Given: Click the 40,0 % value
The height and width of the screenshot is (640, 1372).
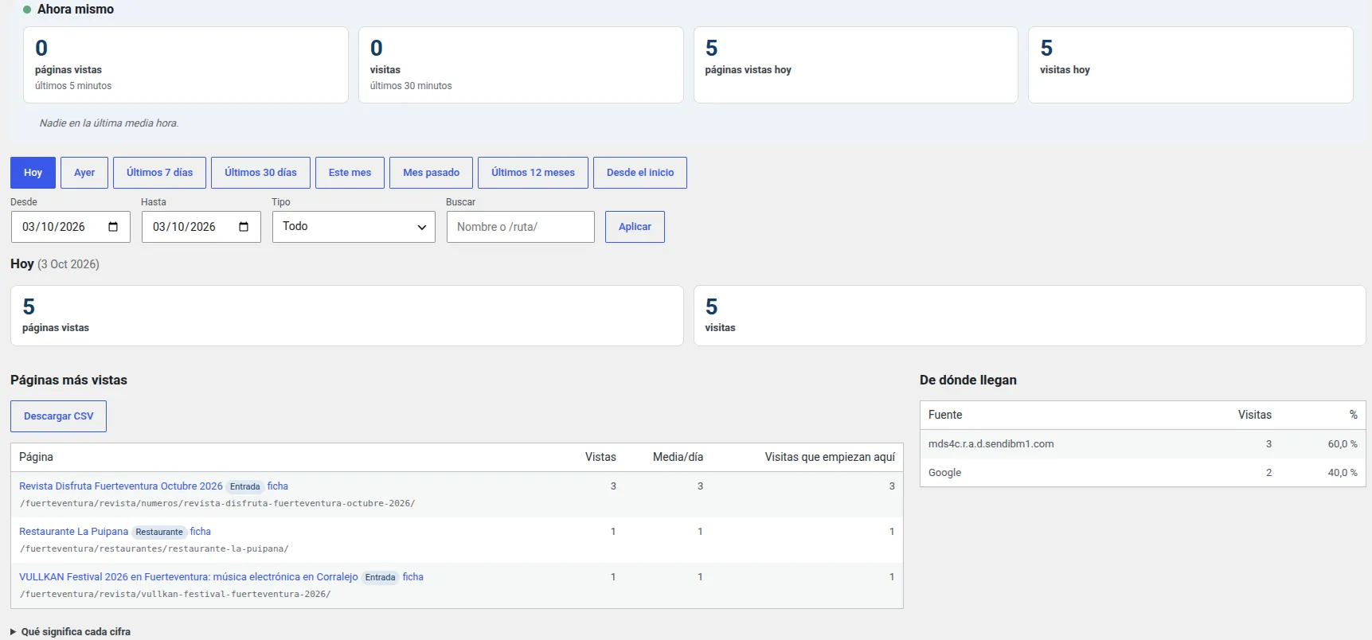Looking at the screenshot, I should tap(1343, 473).
